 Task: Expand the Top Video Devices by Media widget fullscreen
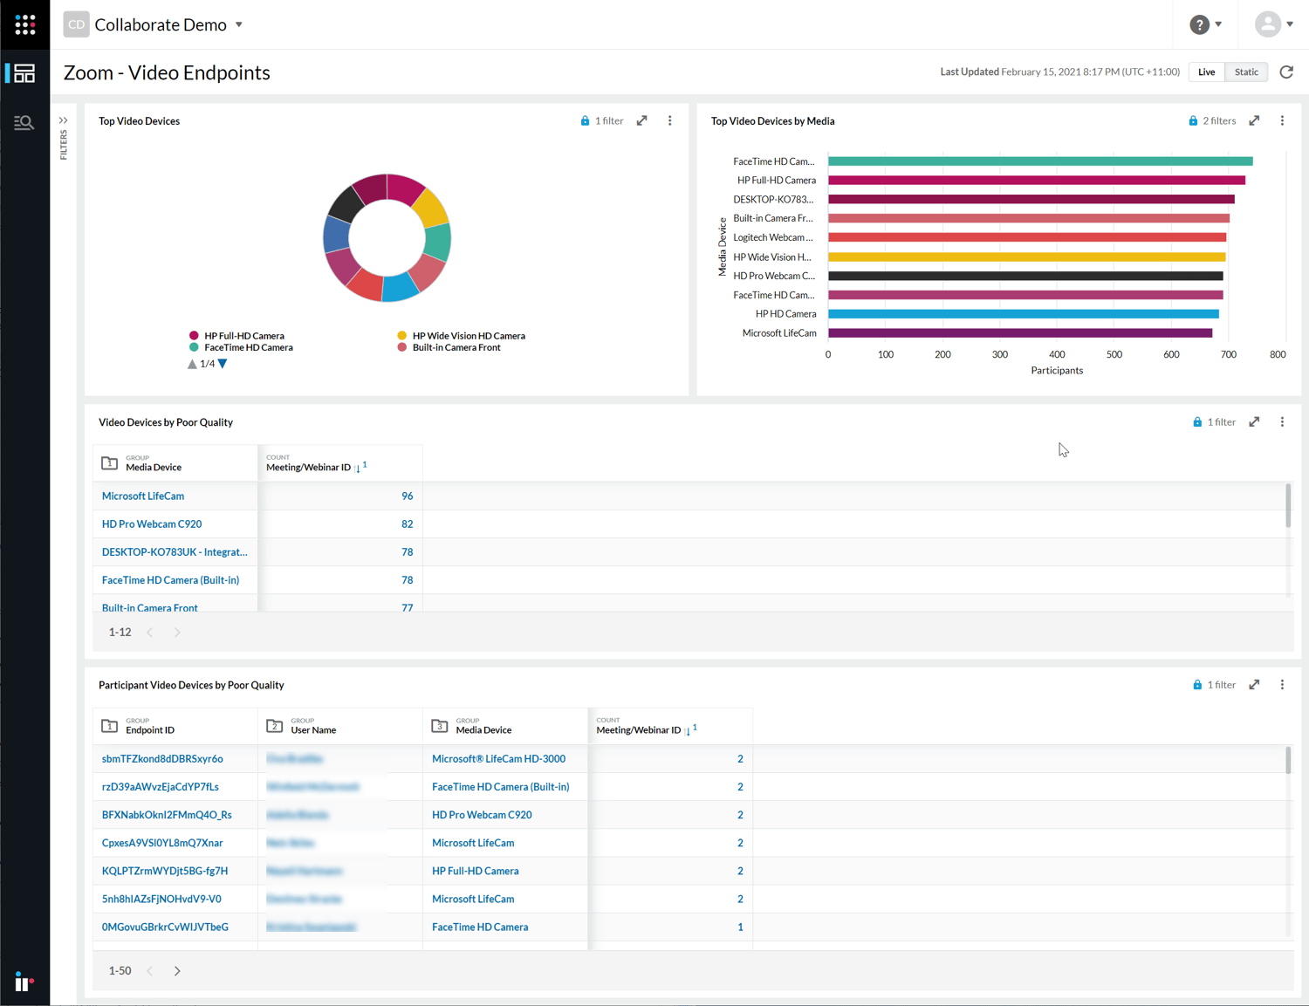coord(1254,120)
